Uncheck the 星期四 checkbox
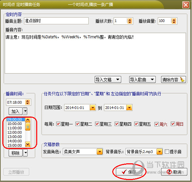 (x=117, y=124)
